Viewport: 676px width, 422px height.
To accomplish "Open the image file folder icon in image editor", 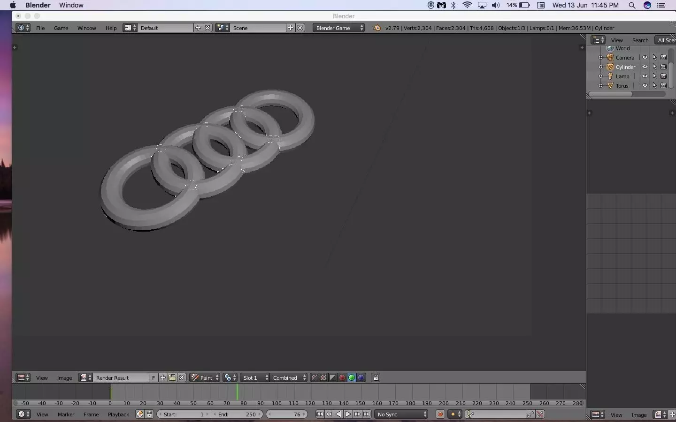I will tap(172, 377).
